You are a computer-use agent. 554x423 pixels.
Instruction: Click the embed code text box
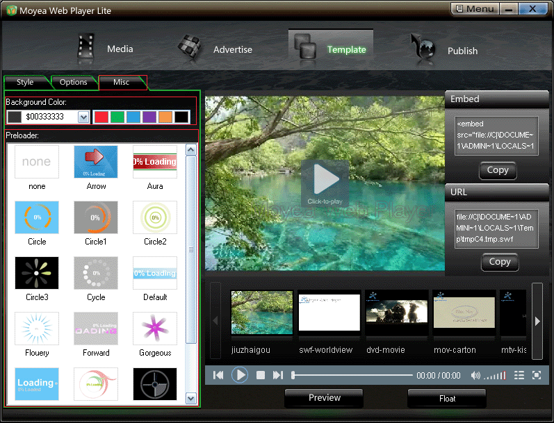point(496,136)
